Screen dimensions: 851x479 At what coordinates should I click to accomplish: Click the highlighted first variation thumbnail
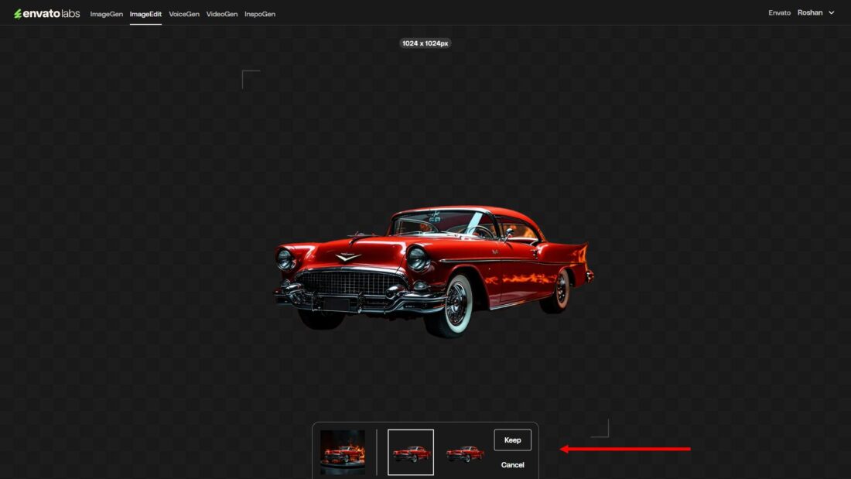pos(411,452)
